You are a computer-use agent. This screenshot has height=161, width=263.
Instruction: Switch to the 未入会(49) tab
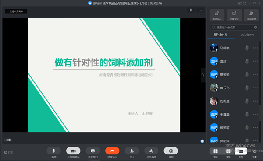point(247,35)
